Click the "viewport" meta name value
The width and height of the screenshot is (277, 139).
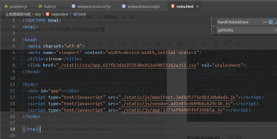click(x=69, y=53)
